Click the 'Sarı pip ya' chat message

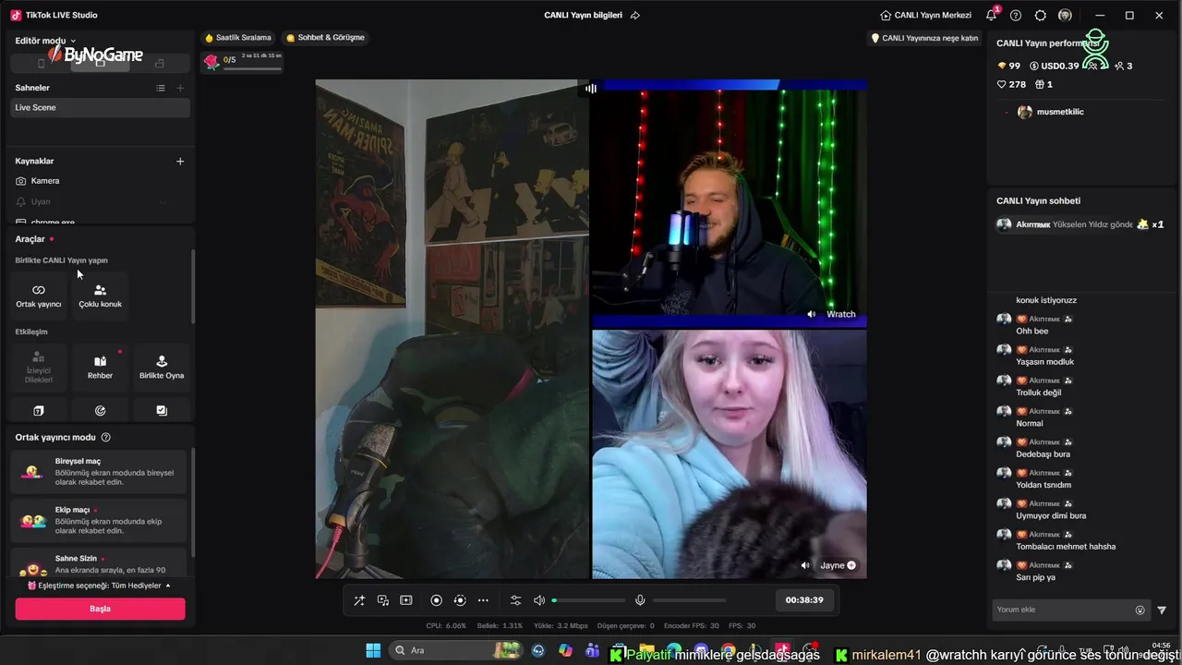click(x=1035, y=577)
